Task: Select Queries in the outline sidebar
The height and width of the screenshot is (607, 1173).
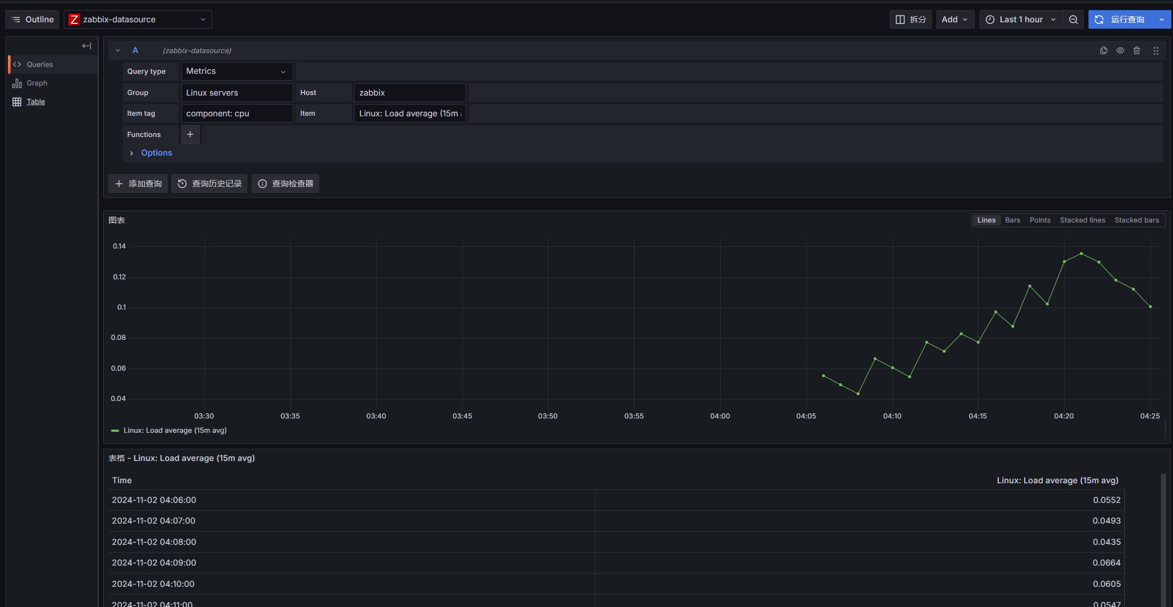Action: 53,64
